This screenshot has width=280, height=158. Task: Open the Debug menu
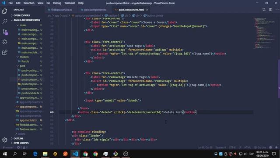(x=57, y=3)
